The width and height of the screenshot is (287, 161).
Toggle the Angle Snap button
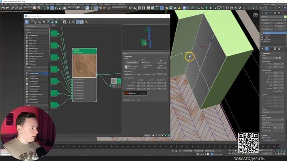click(x=96, y=8)
